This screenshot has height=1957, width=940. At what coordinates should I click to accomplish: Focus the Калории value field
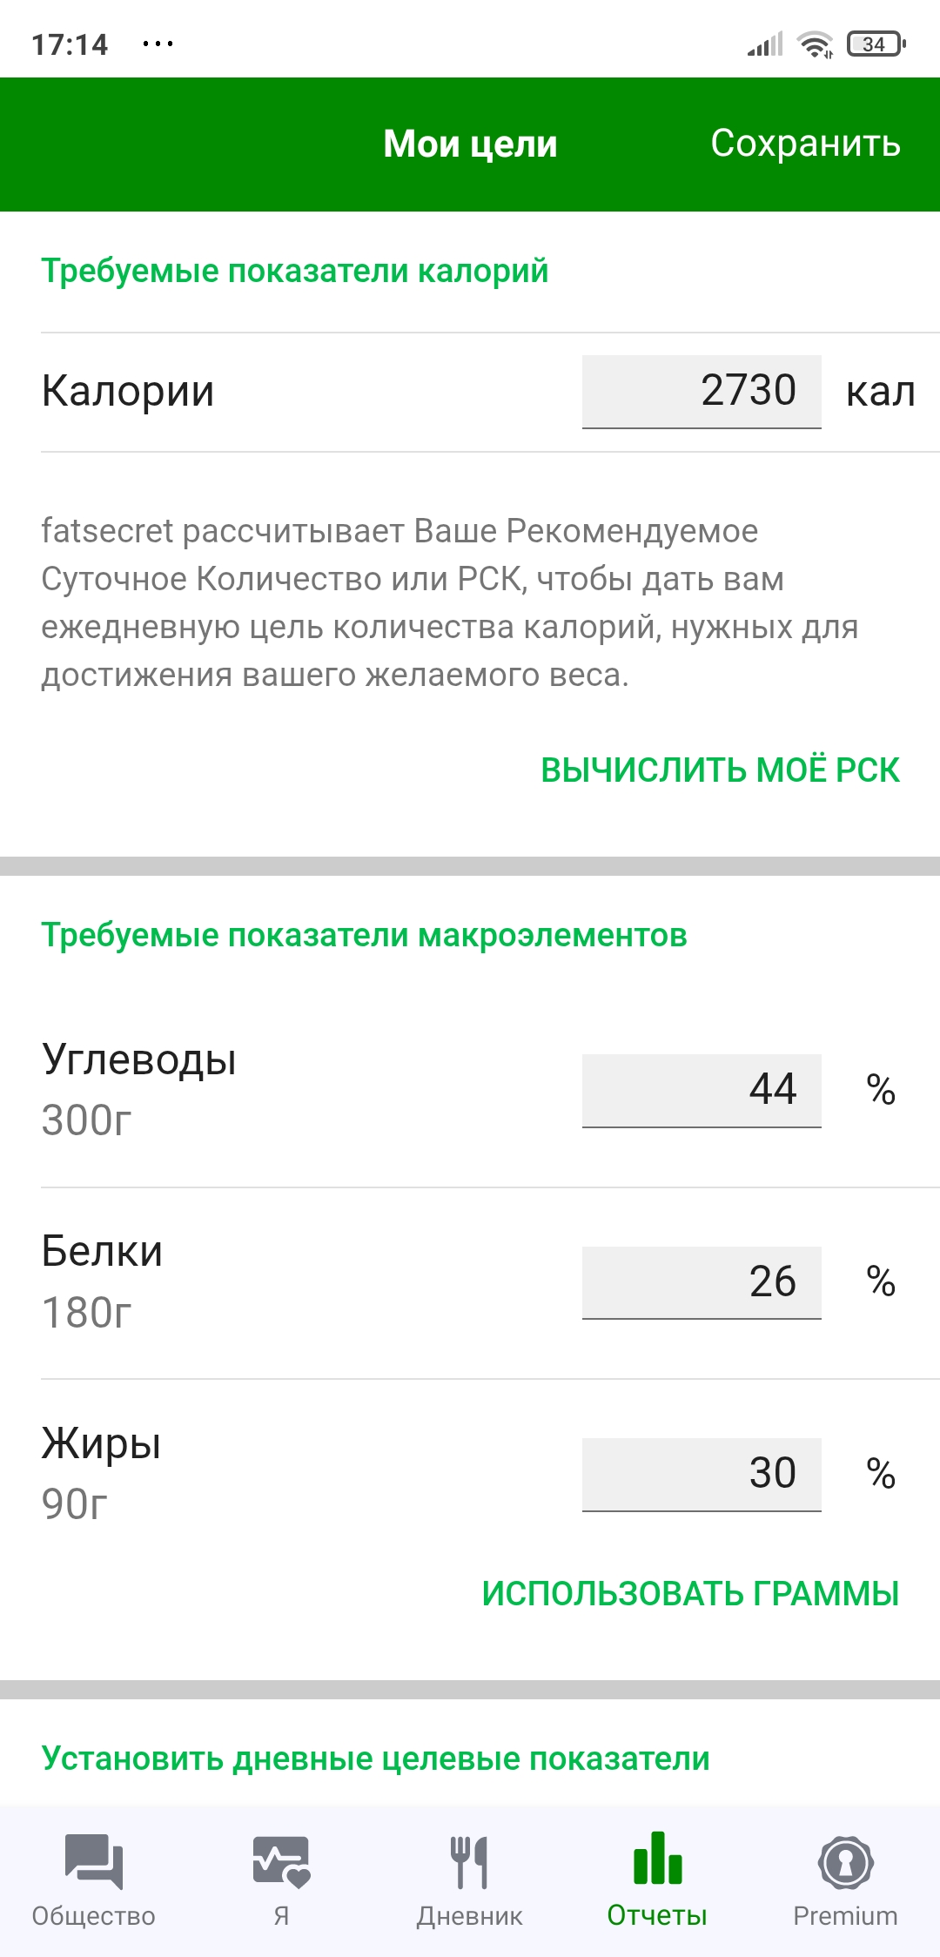coord(702,391)
